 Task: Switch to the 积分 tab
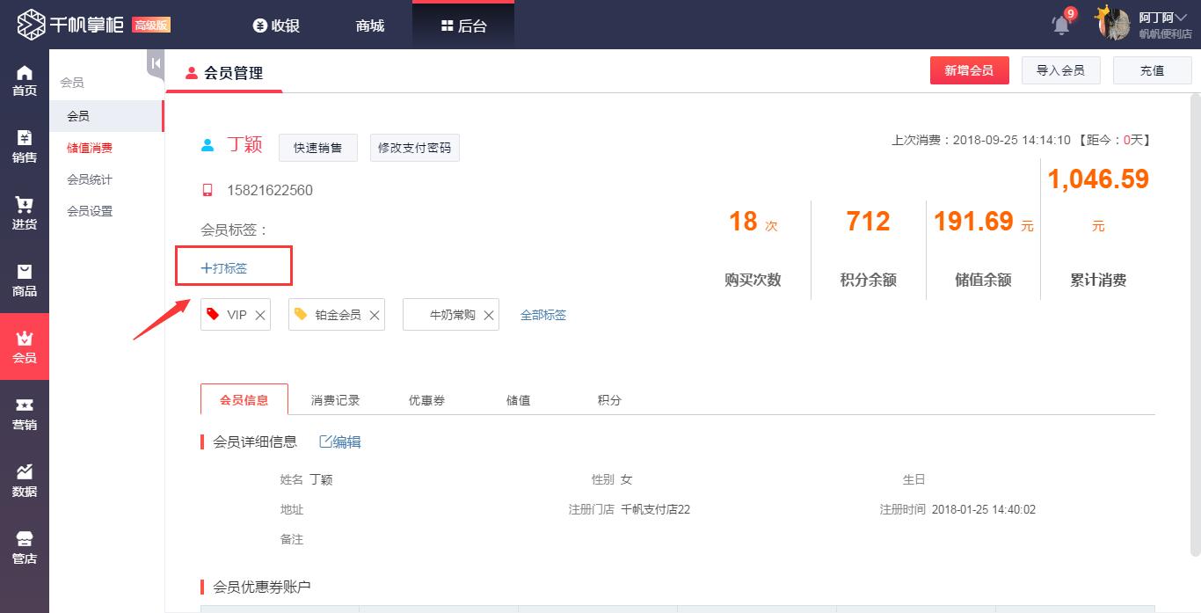point(608,399)
